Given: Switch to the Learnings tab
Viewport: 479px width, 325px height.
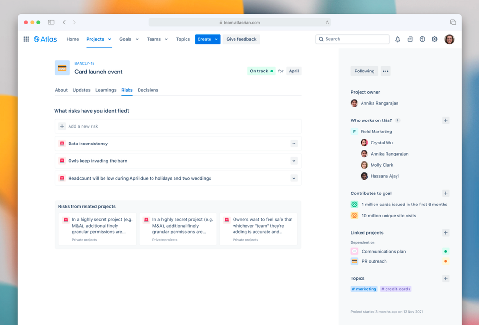Looking at the screenshot, I should point(105,90).
